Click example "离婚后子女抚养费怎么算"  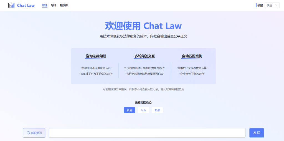point(192,68)
